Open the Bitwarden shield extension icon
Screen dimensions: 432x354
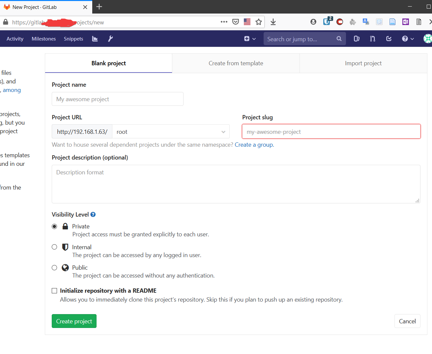[x=328, y=21]
